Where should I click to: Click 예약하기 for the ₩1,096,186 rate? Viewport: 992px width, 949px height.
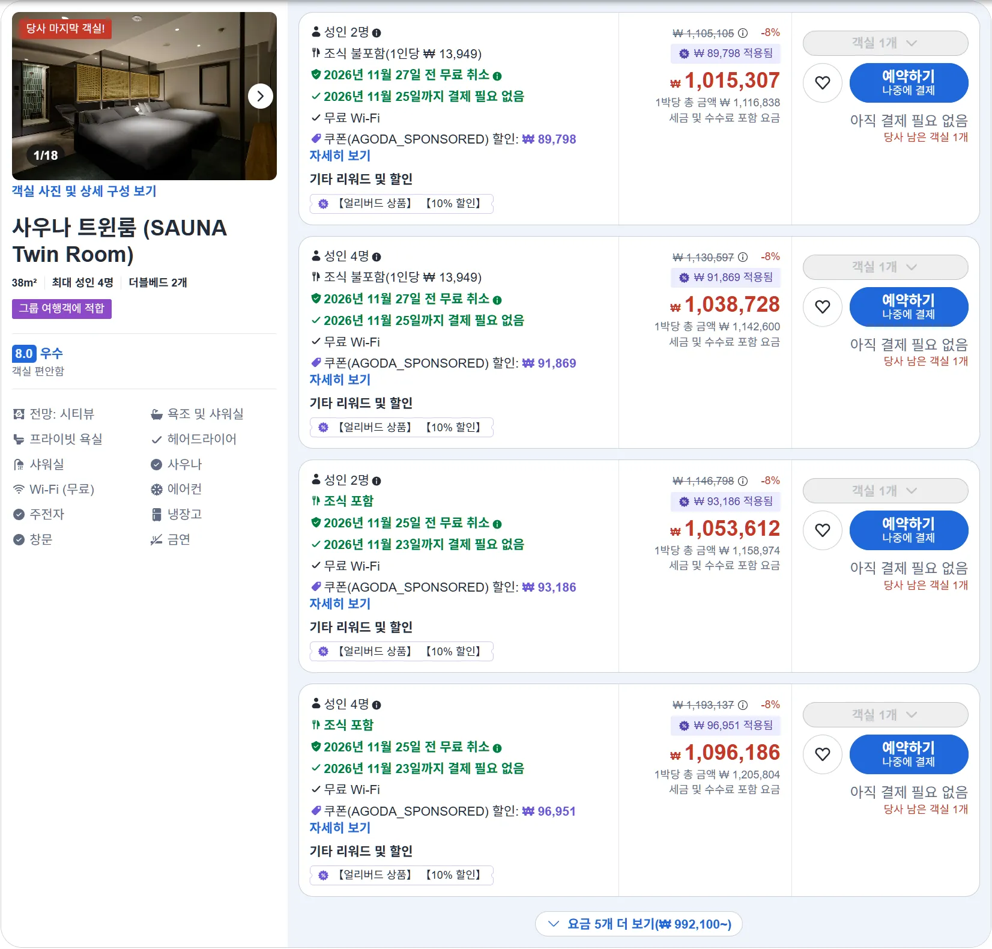pos(909,754)
